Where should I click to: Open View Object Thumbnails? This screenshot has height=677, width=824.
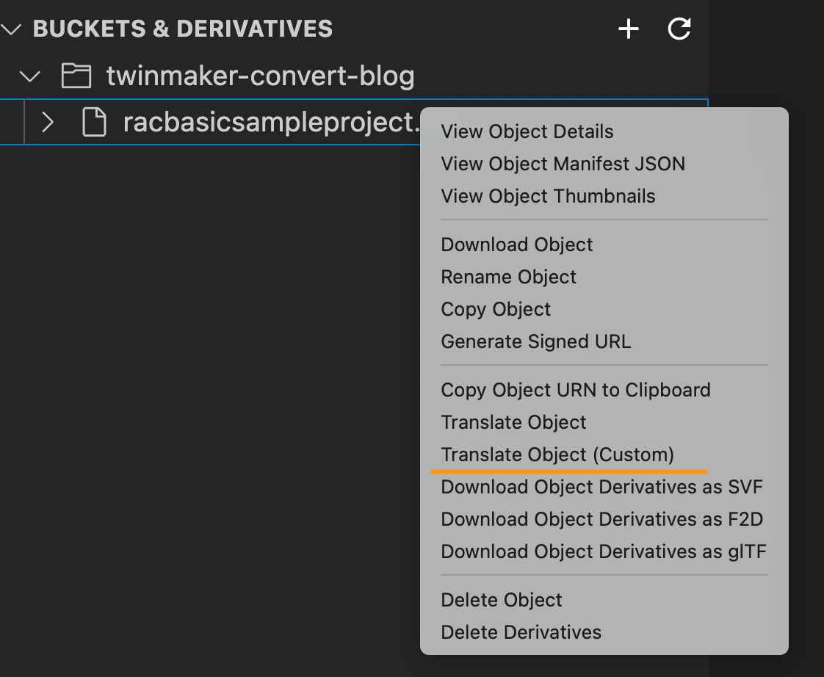(x=547, y=196)
